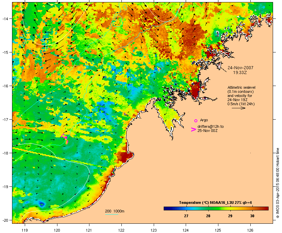Click the longitude axis label 123
Image resolution: width=282 pixels, height=233 pixels.
[x=154, y=230]
